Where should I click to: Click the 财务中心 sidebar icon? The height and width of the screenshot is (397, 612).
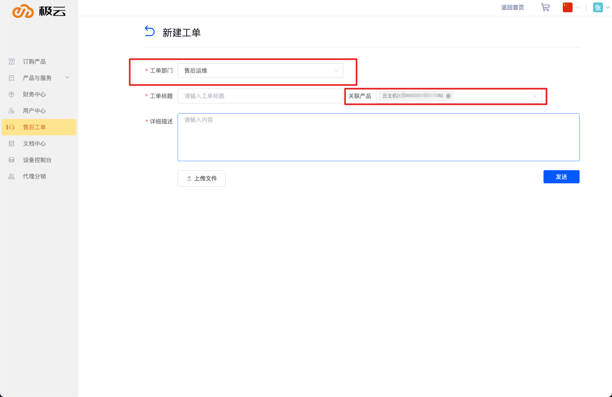click(x=11, y=94)
